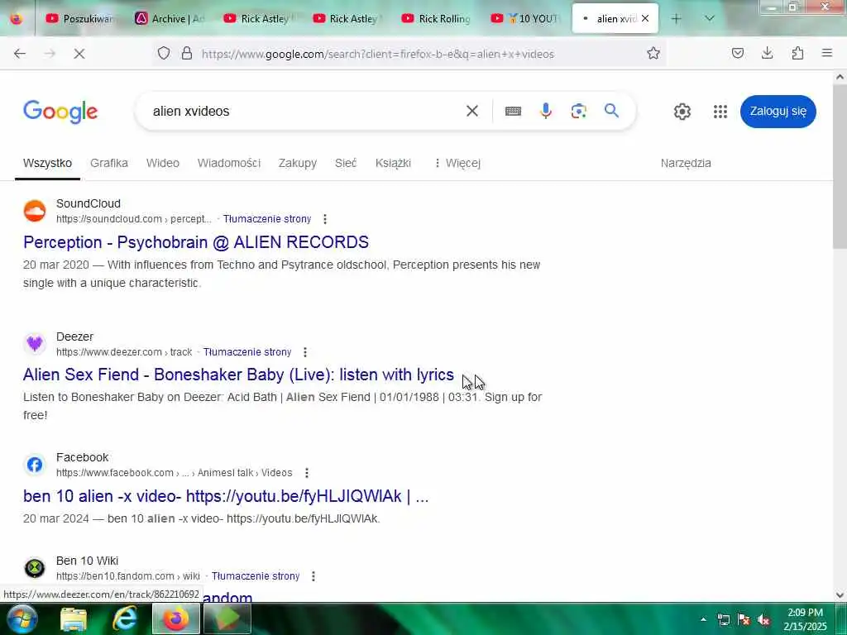Screen dimensions: 847x635
Task: Switch to the Rick Rolling tab
Action: pyautogui.click(x=437, y=19)
